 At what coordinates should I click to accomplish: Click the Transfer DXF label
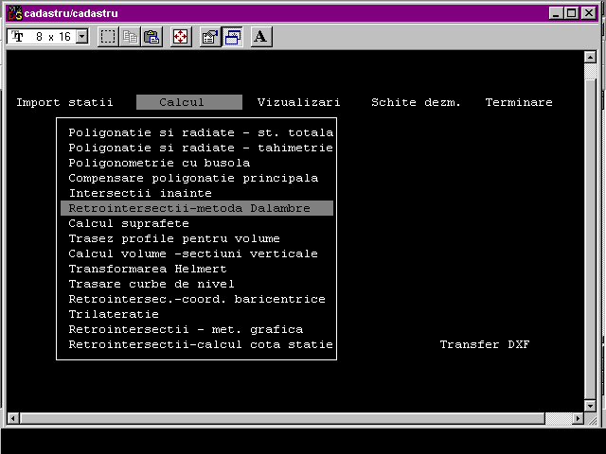[x=484, y=344]
